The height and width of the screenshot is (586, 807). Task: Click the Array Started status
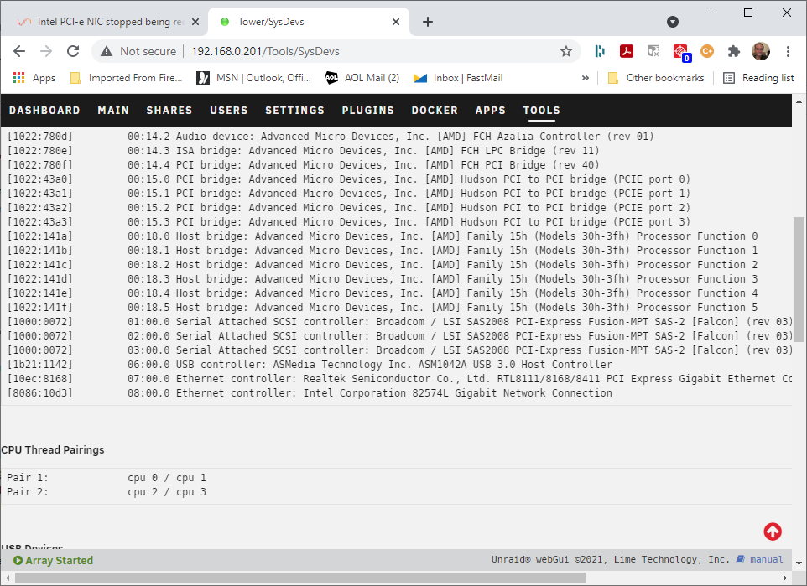coord(54,560)
